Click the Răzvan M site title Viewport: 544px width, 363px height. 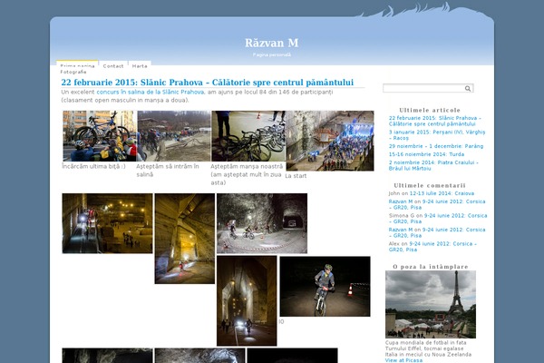[272, 43]
